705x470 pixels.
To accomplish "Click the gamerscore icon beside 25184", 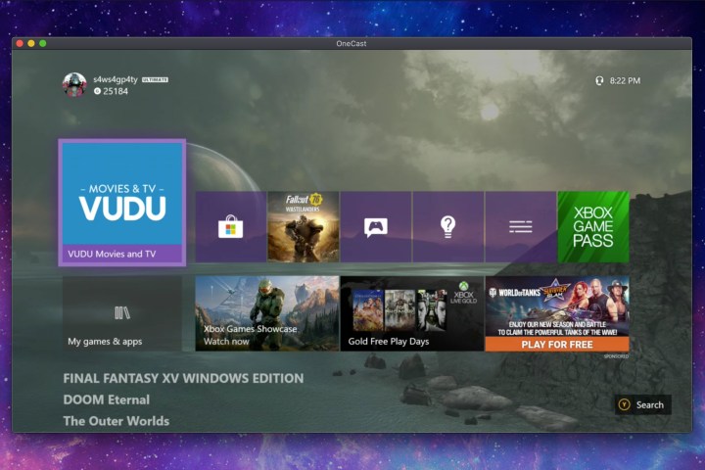I will [98, 92].
